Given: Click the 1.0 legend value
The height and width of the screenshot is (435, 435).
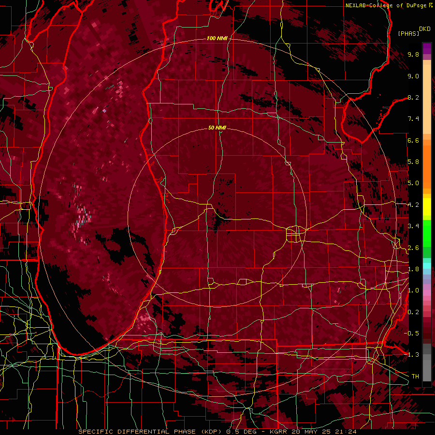Looking at the screenshot, I should click(413, 290).
